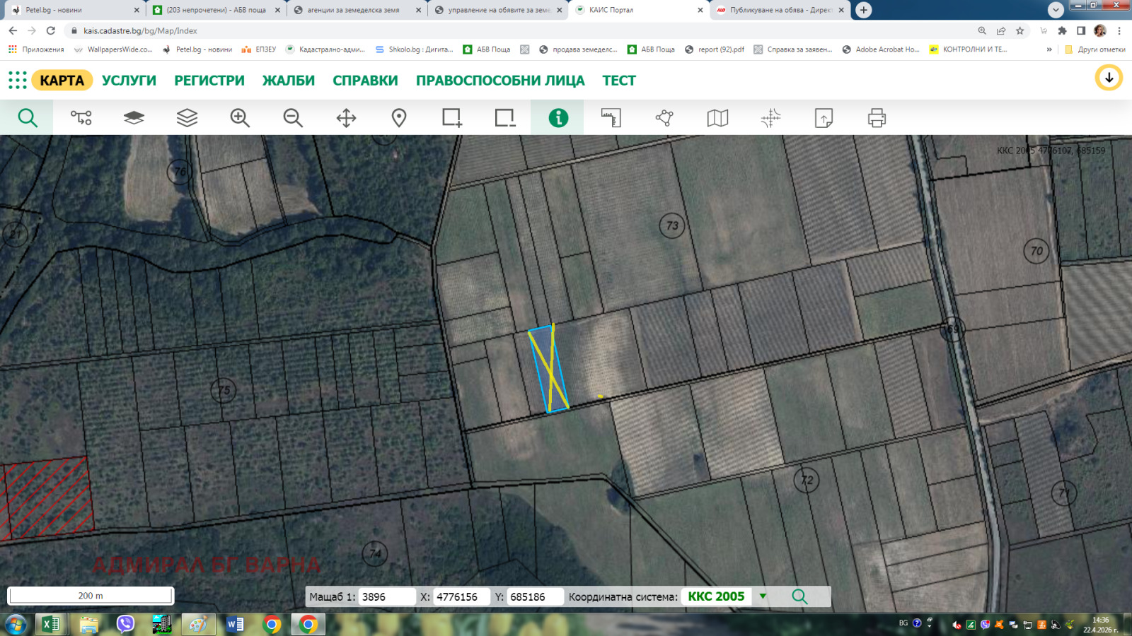The height and width of the screenshot is (636, 1132).
Task: Expand the yellow circled down arrow button
Action: pyautogui.click(x=1109, y=78)
